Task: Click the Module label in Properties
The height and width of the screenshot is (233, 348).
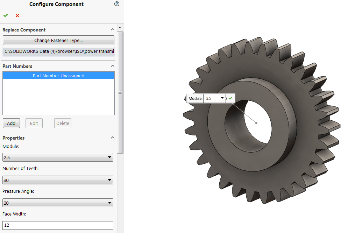Action: (x=11, y=147)
